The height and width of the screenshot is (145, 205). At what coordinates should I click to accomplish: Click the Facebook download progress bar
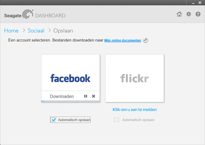click(x=71, y=101)
